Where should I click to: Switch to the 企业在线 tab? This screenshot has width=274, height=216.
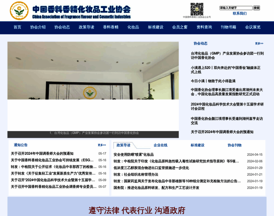click(x=160, y=145)
